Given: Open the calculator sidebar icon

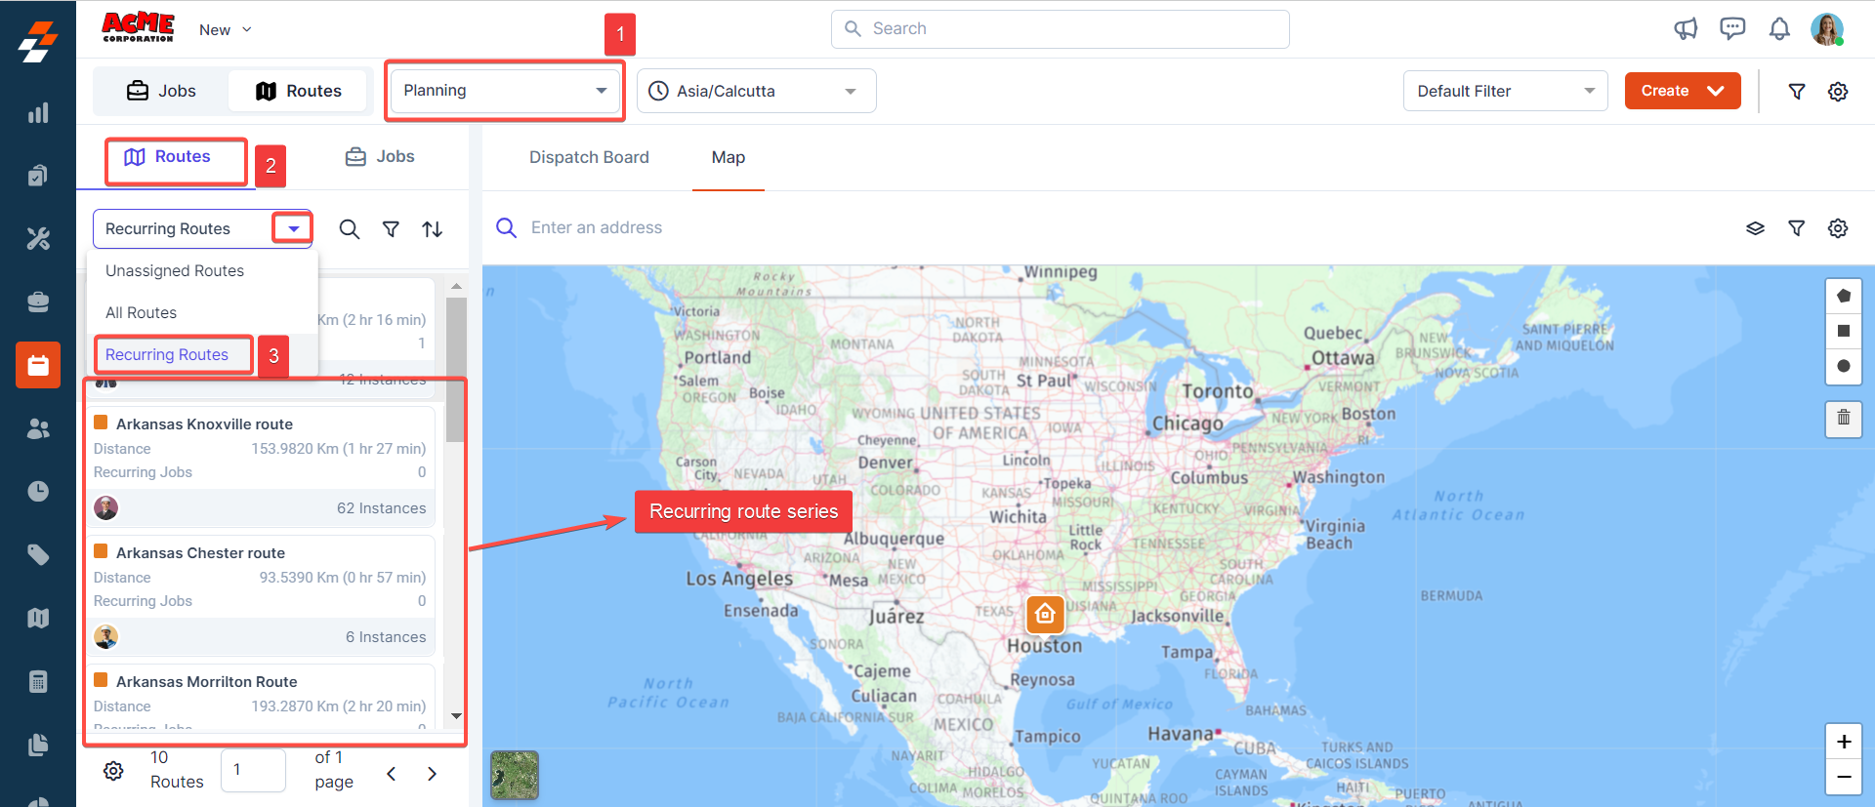Looking at the screenshot, I should 38,681.
